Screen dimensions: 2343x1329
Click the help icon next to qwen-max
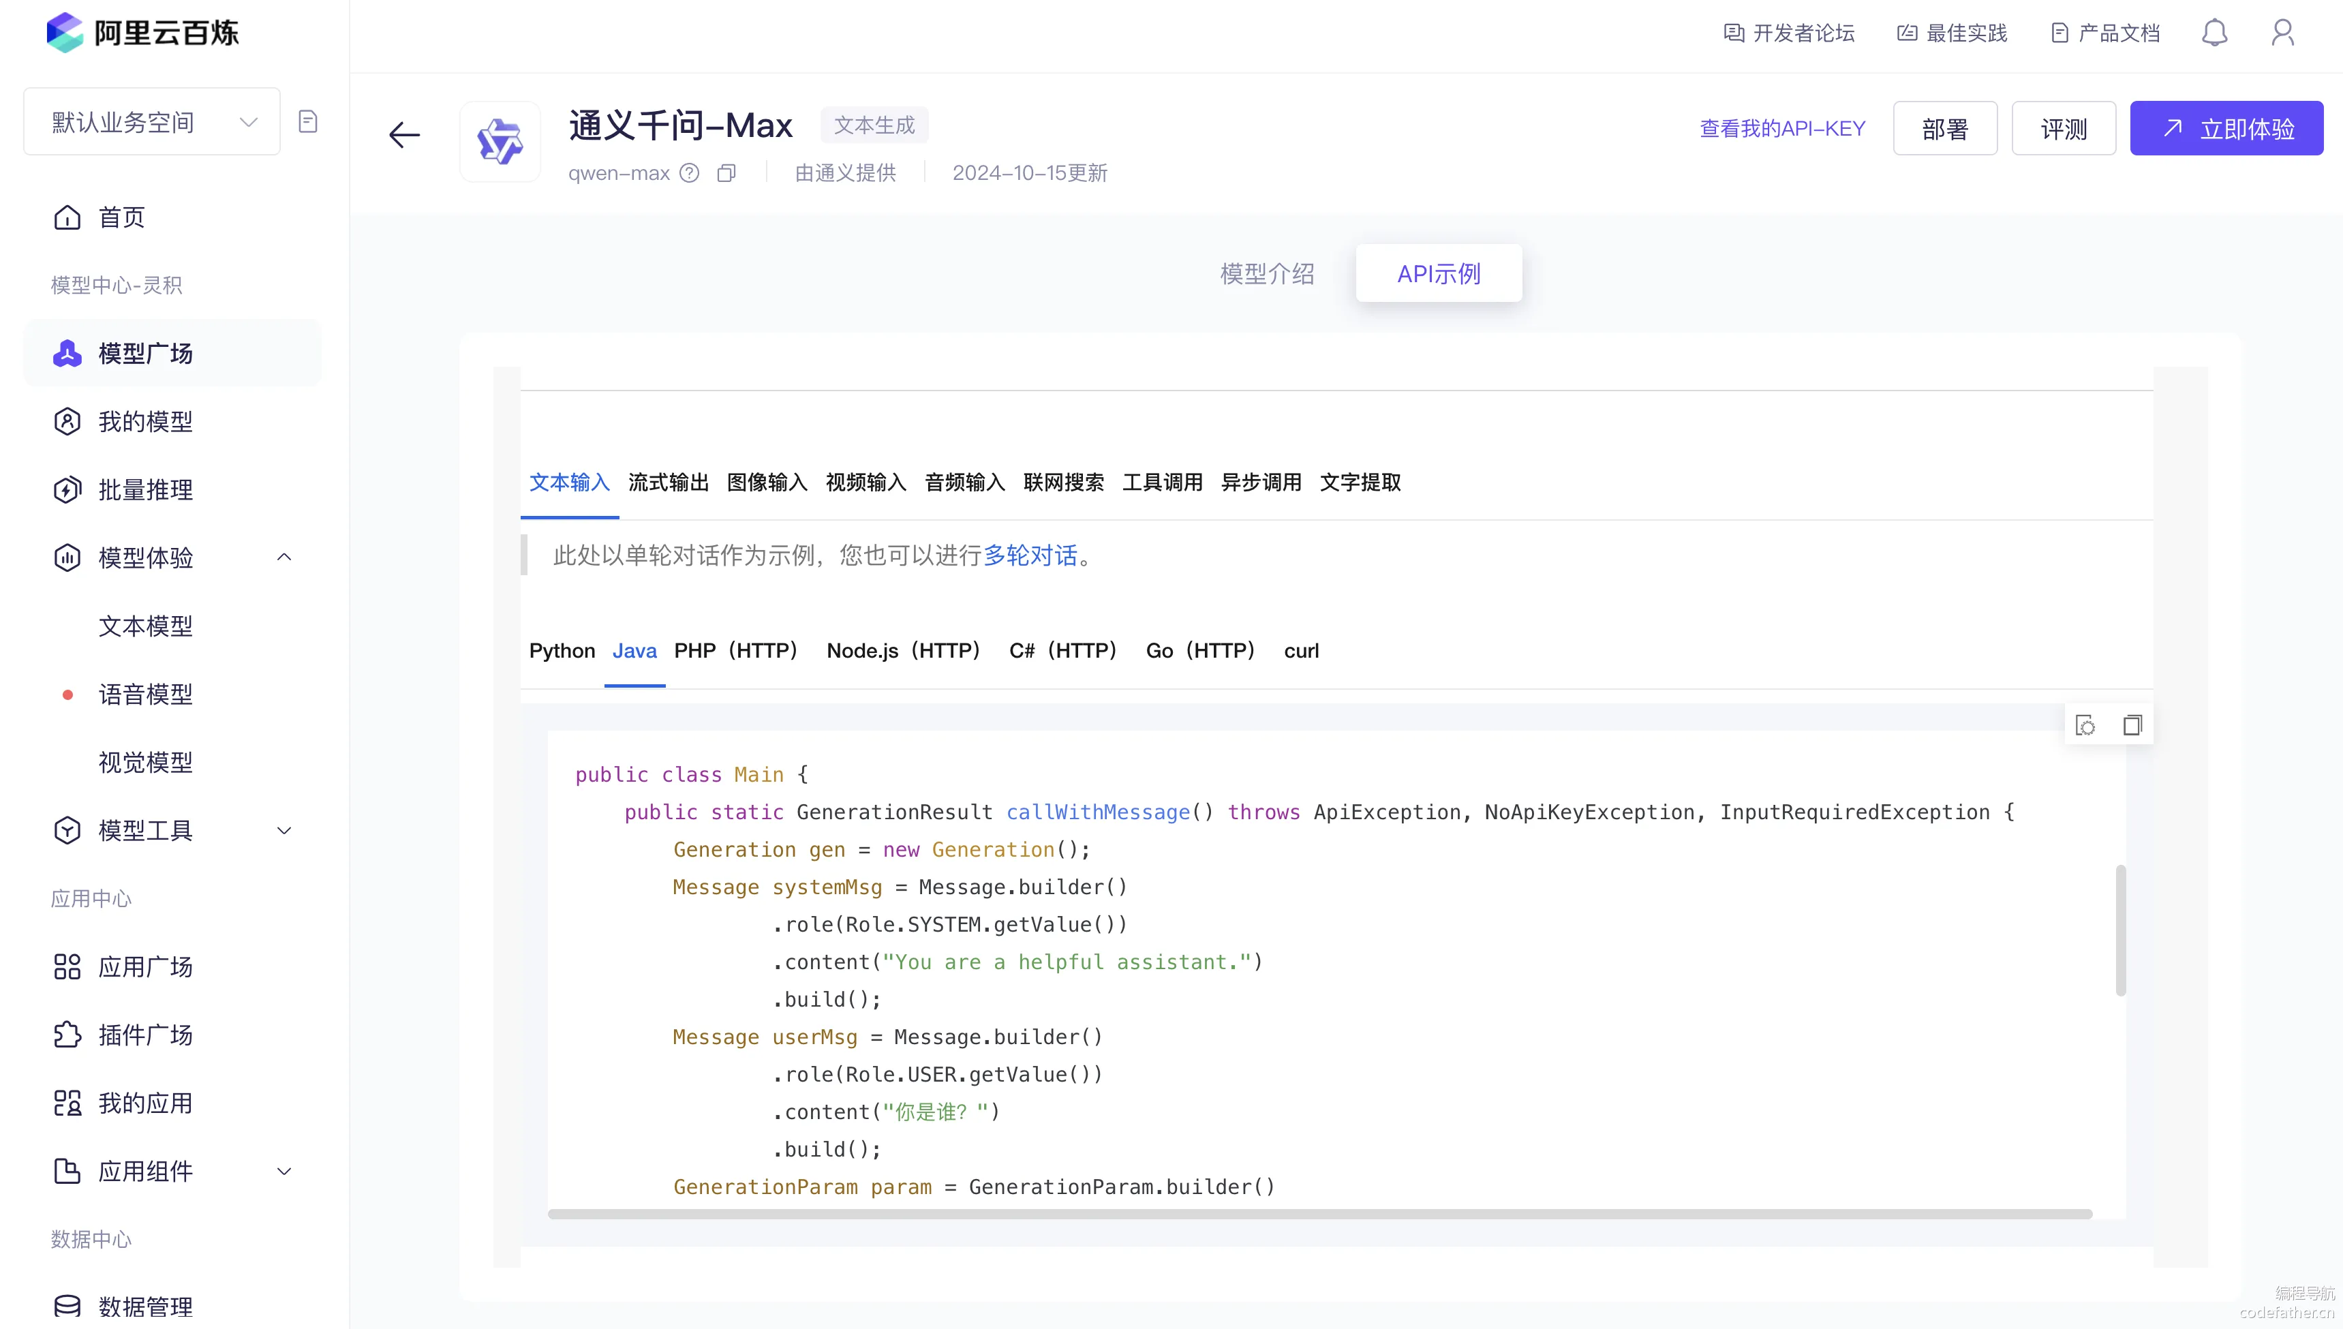pyautogui.click(x=689, y=172)
